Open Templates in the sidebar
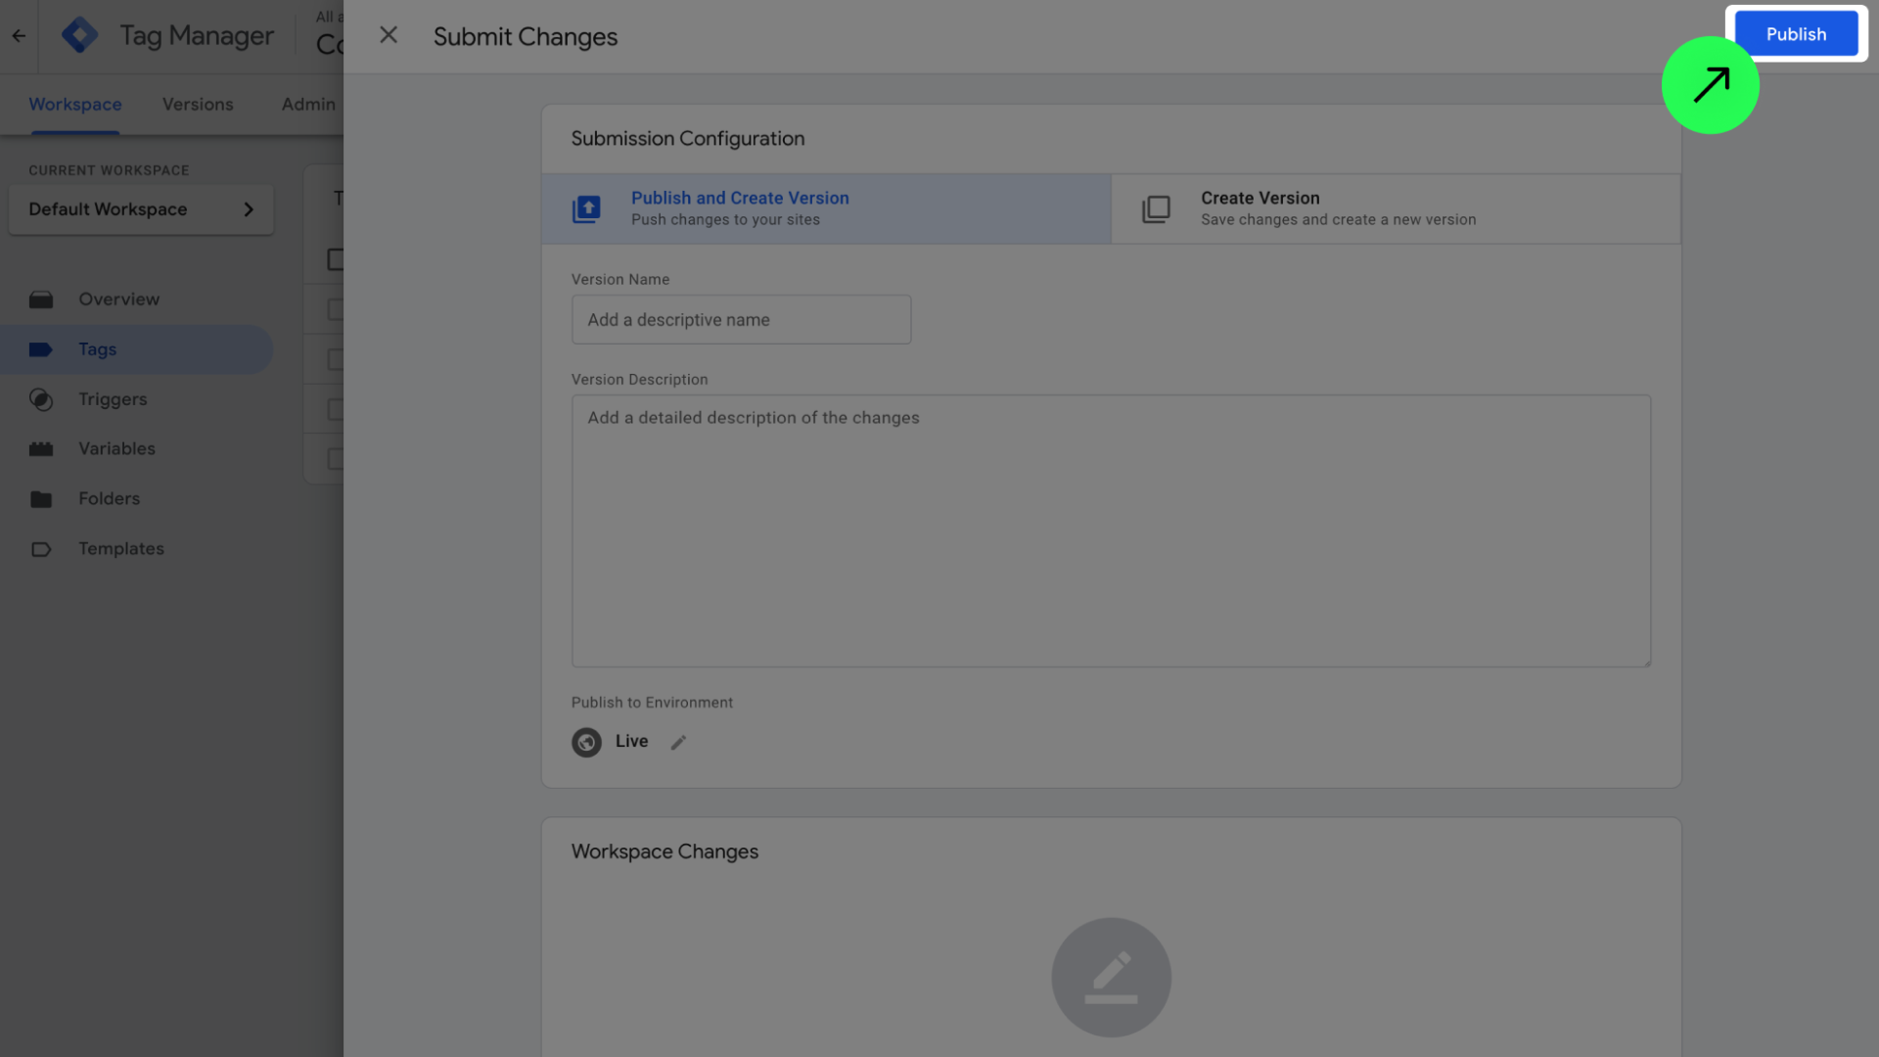The image size is (1879, 1057). click(x=120, y=549)
